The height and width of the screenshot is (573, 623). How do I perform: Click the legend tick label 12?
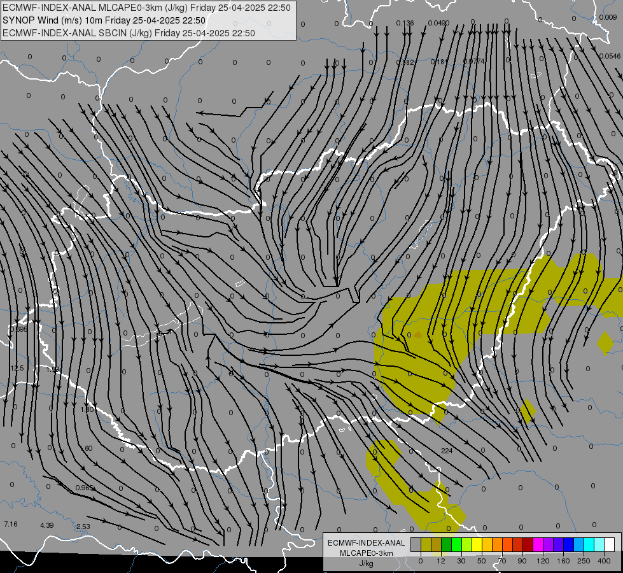point(441,561)
